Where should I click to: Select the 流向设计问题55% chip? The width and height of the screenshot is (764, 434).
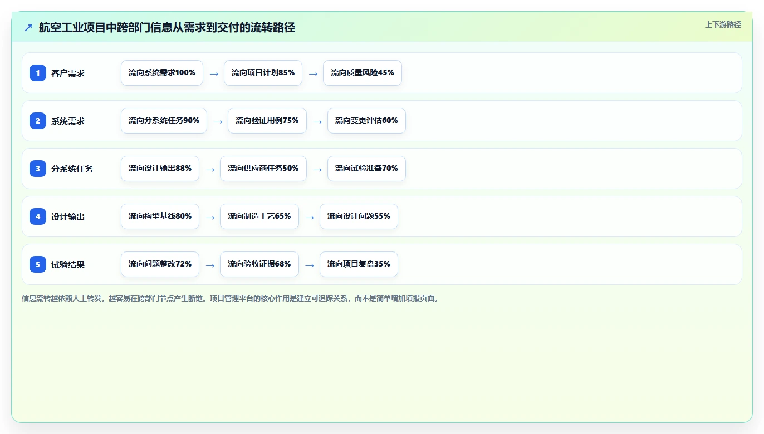[x=359, y=216]
